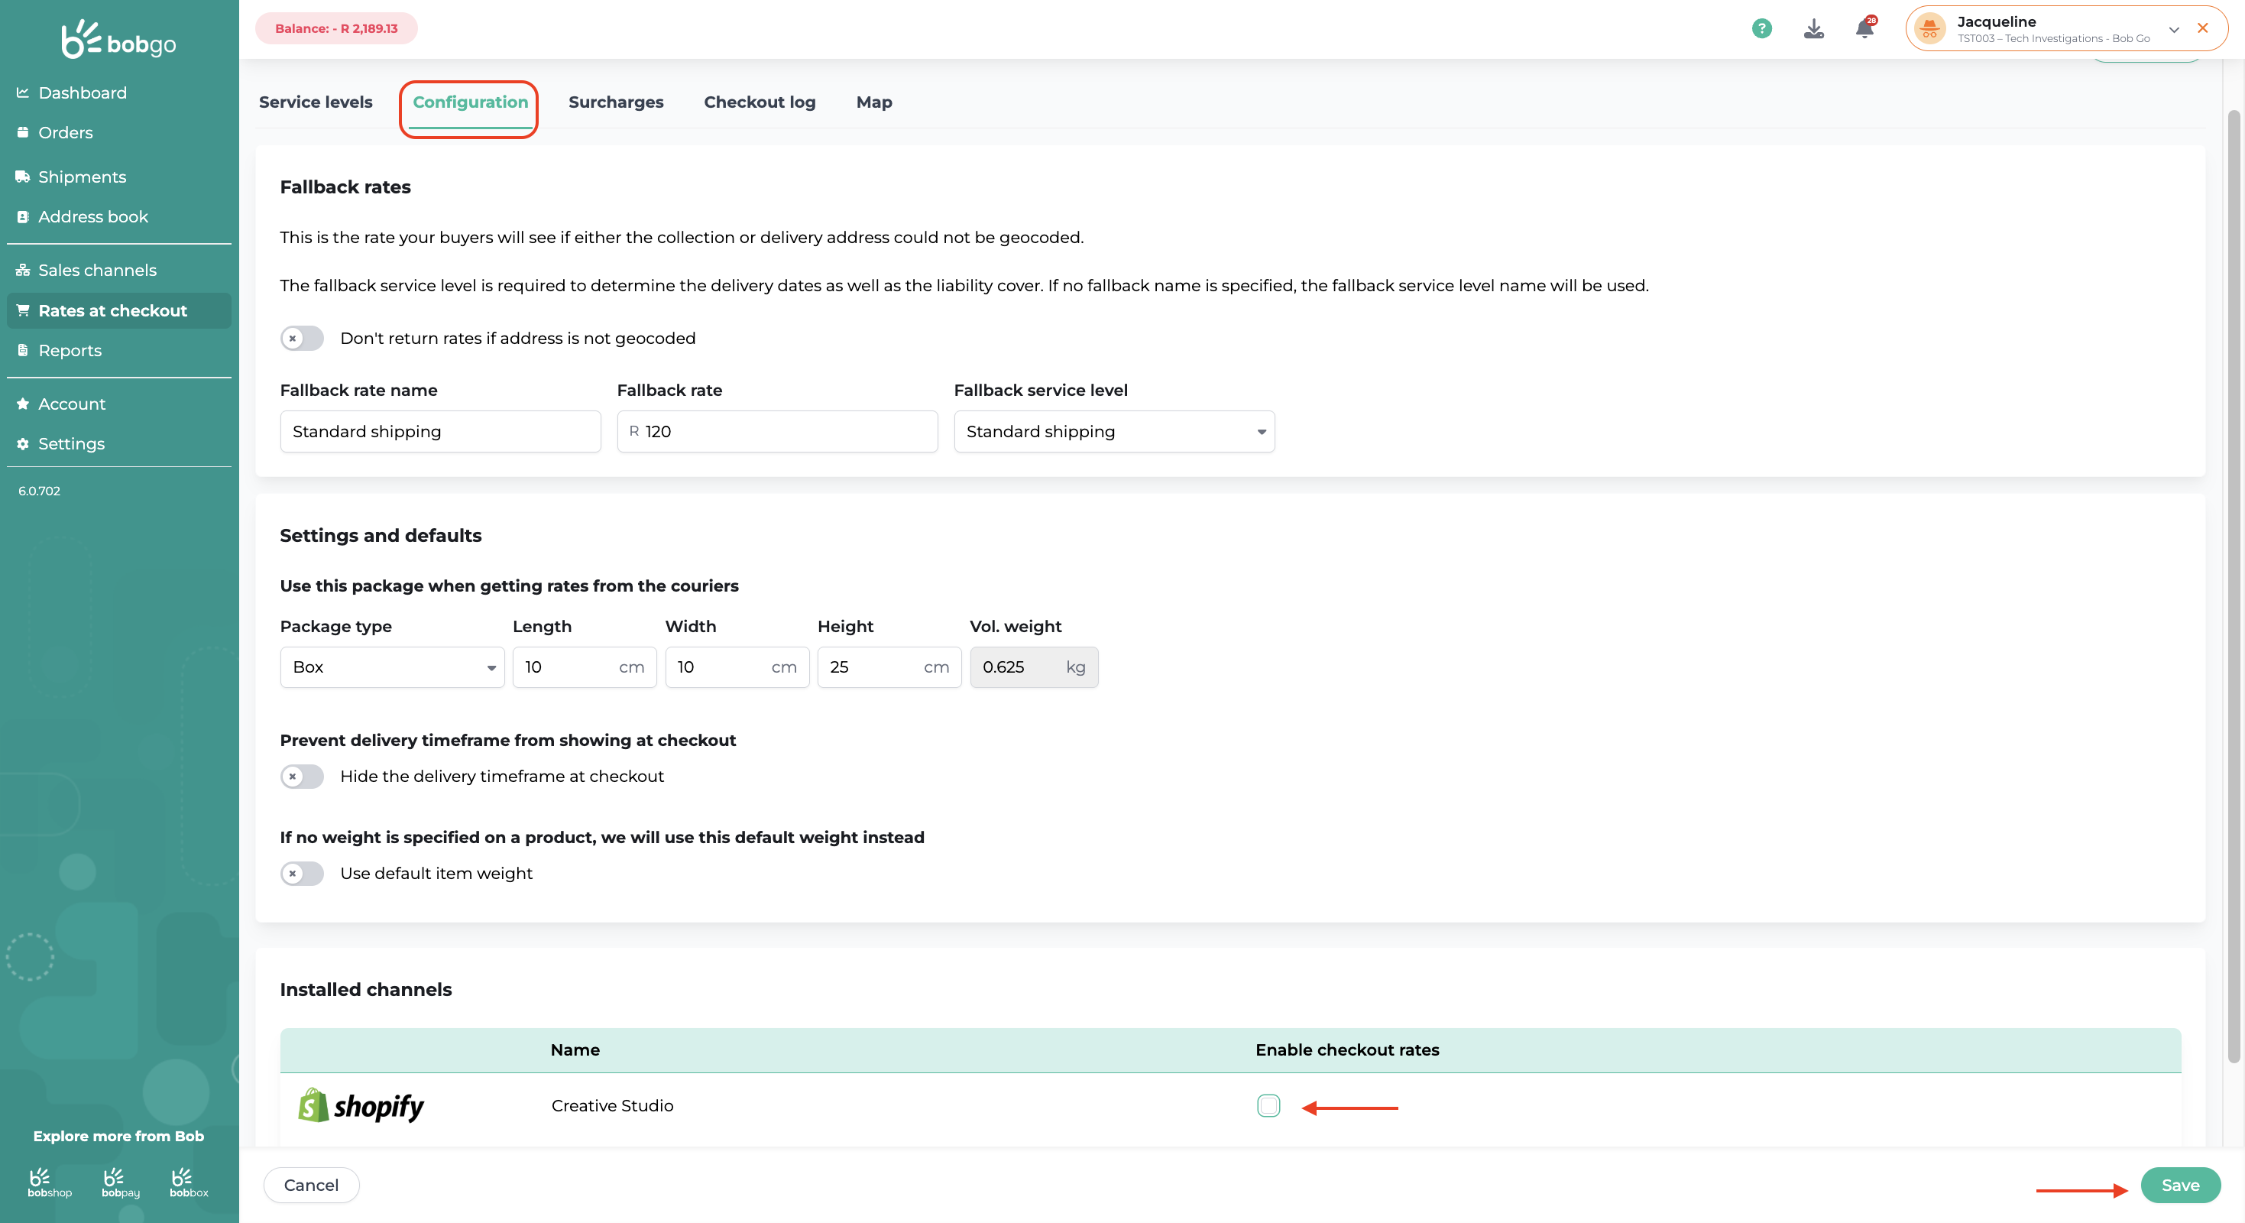
Task: Click the Length input field
Action: [x=585, y=667]
